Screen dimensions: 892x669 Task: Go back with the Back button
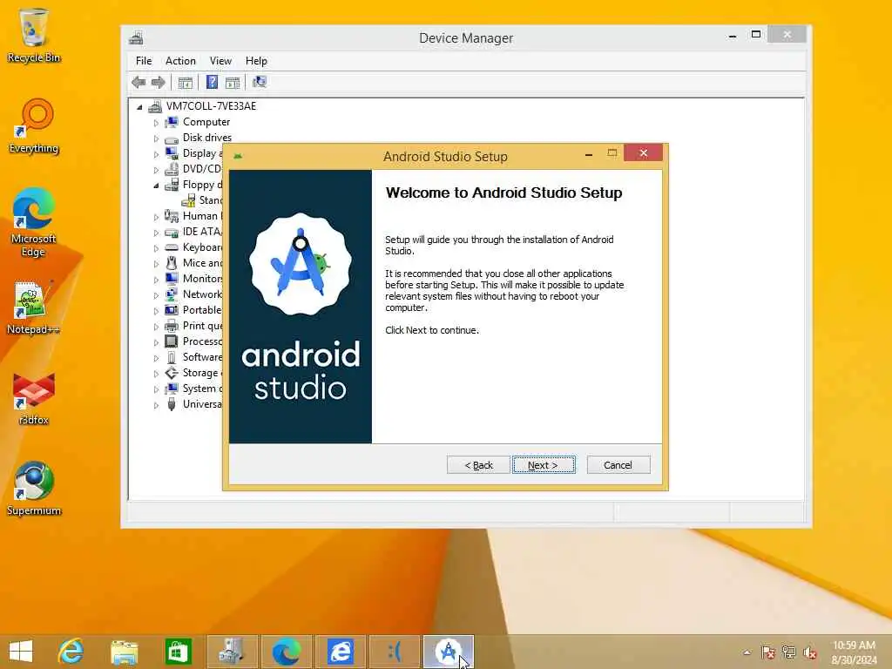478,465
